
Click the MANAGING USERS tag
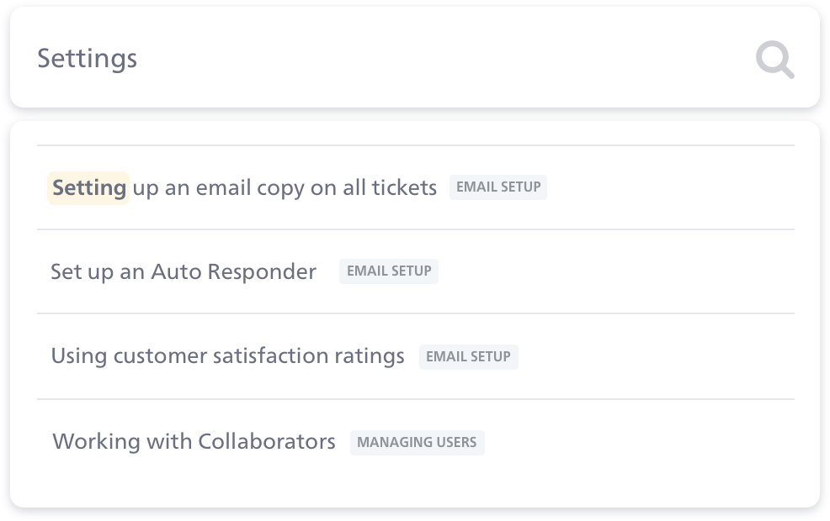coord(417,442)
